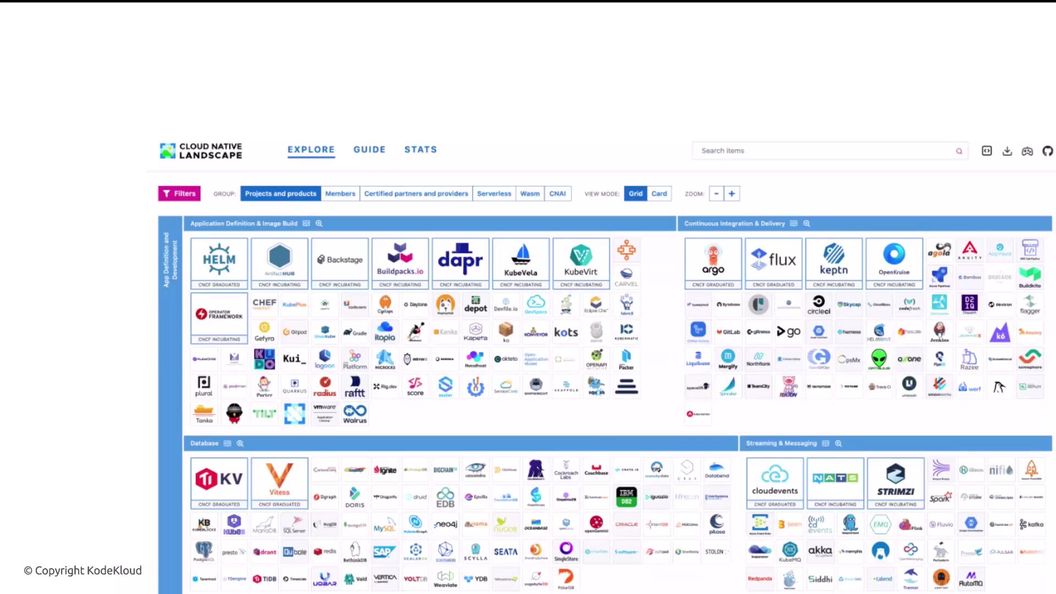Select the CNAI group

click(558, 194)
